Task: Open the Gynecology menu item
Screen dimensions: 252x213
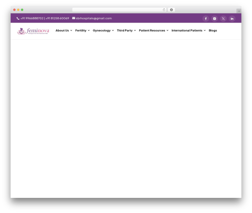Action: (102, 31)
